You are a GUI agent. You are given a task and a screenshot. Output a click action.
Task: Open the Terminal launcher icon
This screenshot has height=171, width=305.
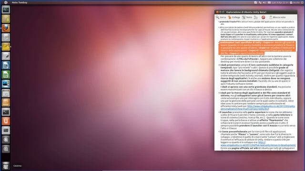6,112
